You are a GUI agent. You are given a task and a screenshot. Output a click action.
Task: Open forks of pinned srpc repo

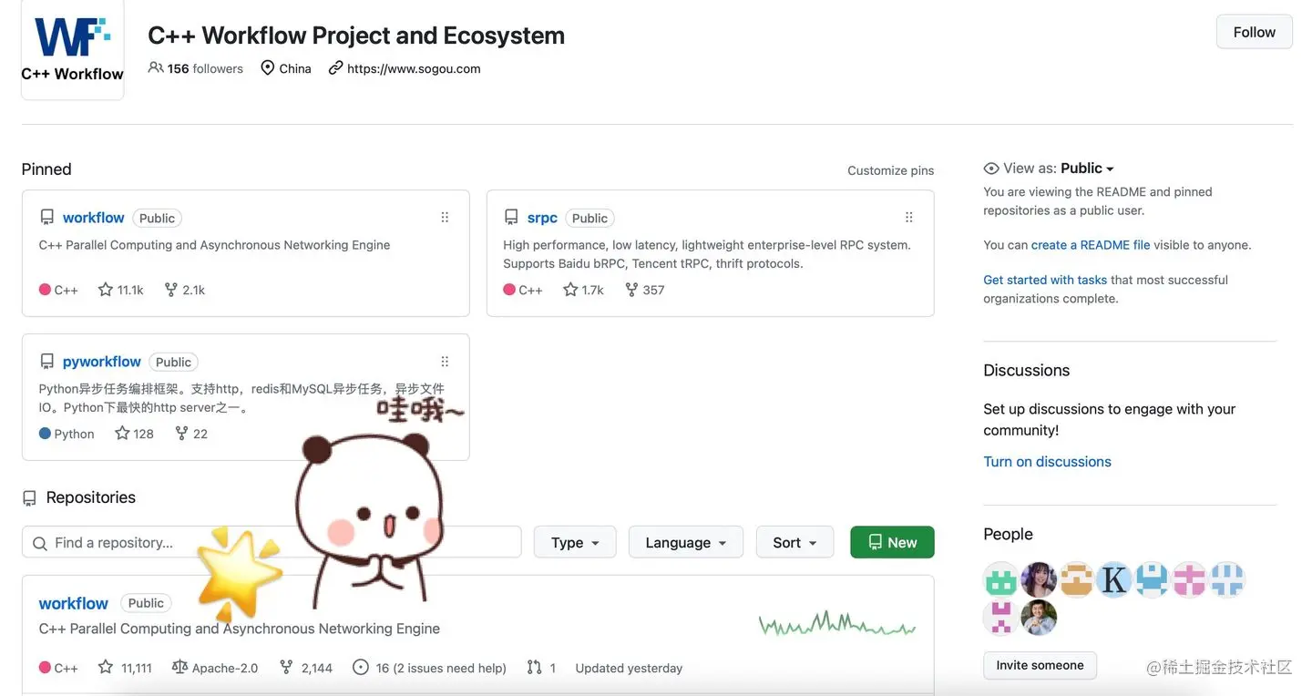pyautogui.click(x=644, y=290)
